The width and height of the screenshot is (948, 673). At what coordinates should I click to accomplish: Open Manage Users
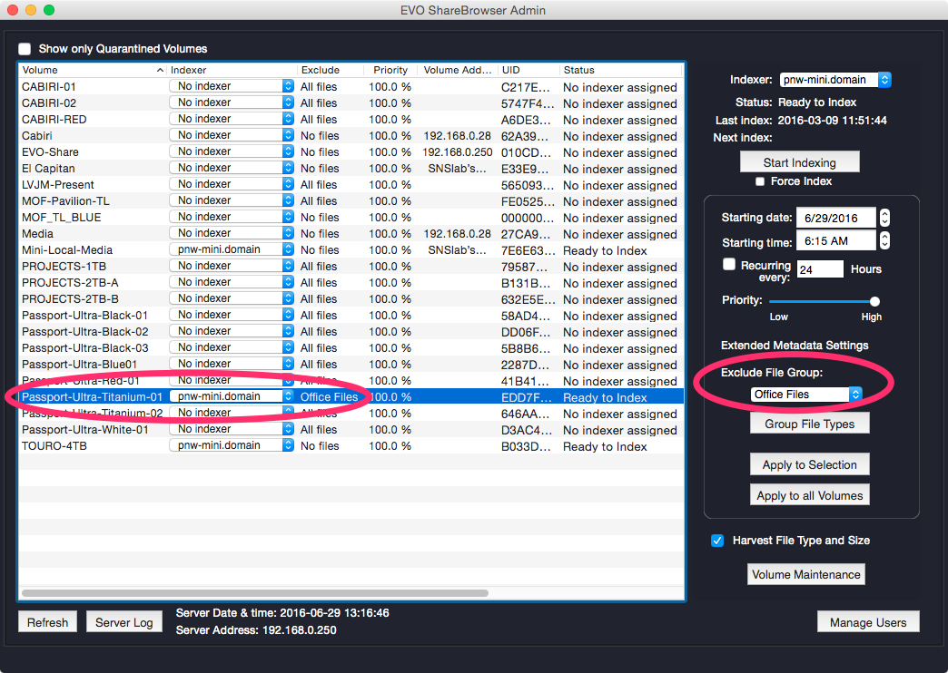[868, 622]
